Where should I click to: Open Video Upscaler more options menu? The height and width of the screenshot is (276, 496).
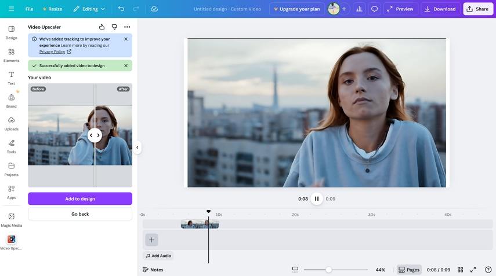click(x=127, y=27)
